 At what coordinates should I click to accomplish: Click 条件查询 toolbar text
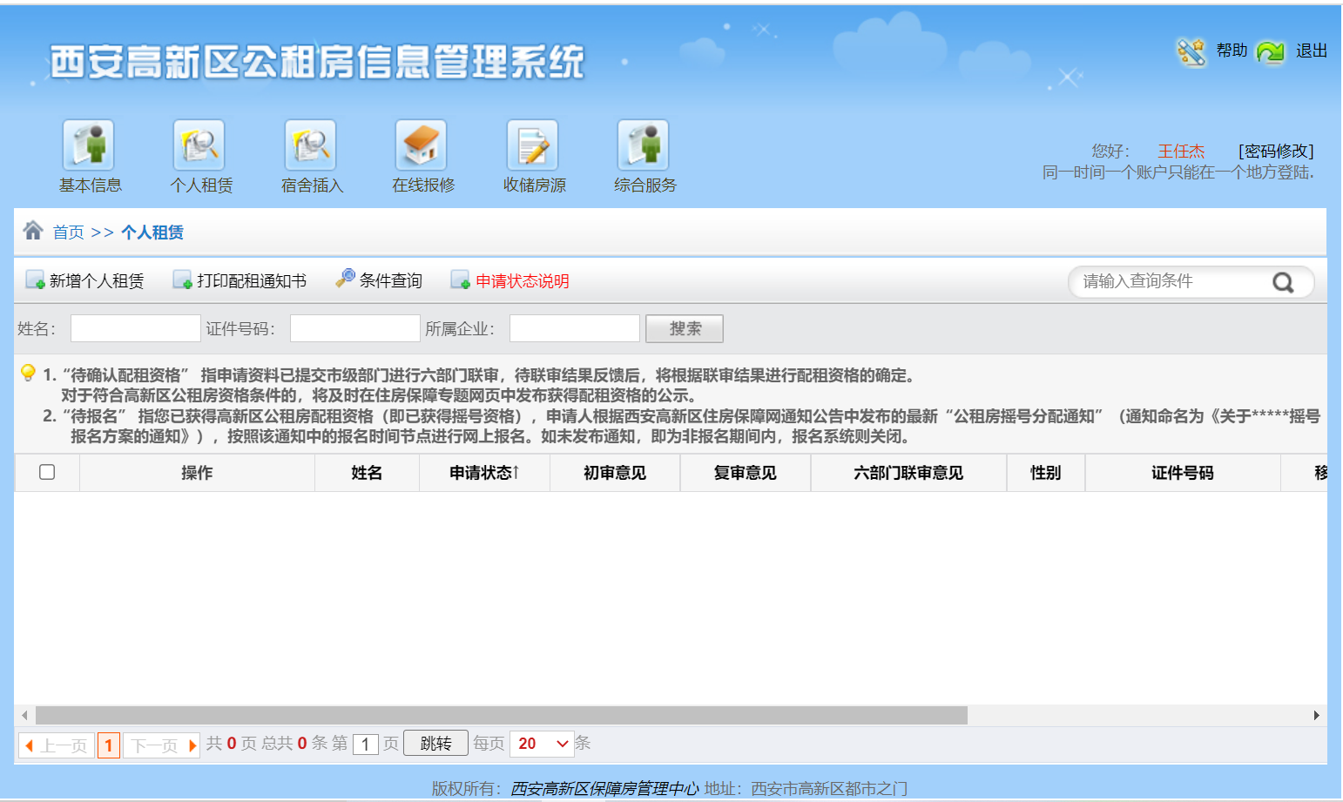pyautogui.click(x=391, y=281)
